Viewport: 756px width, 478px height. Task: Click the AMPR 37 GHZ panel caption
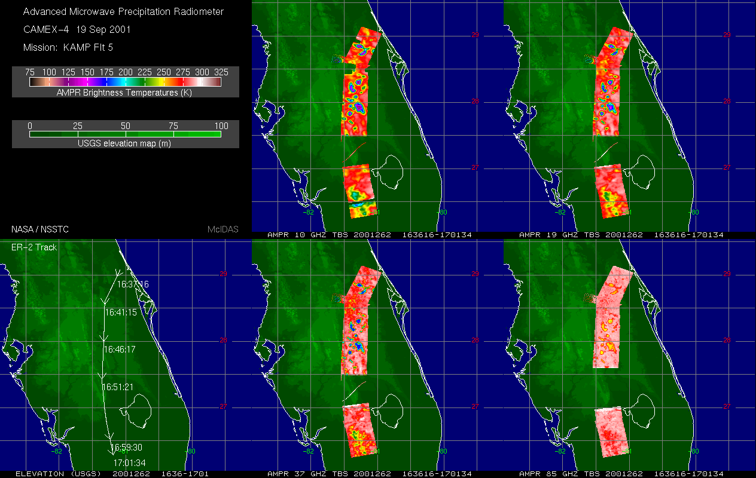pyautogui.click(x=370, y=474)
